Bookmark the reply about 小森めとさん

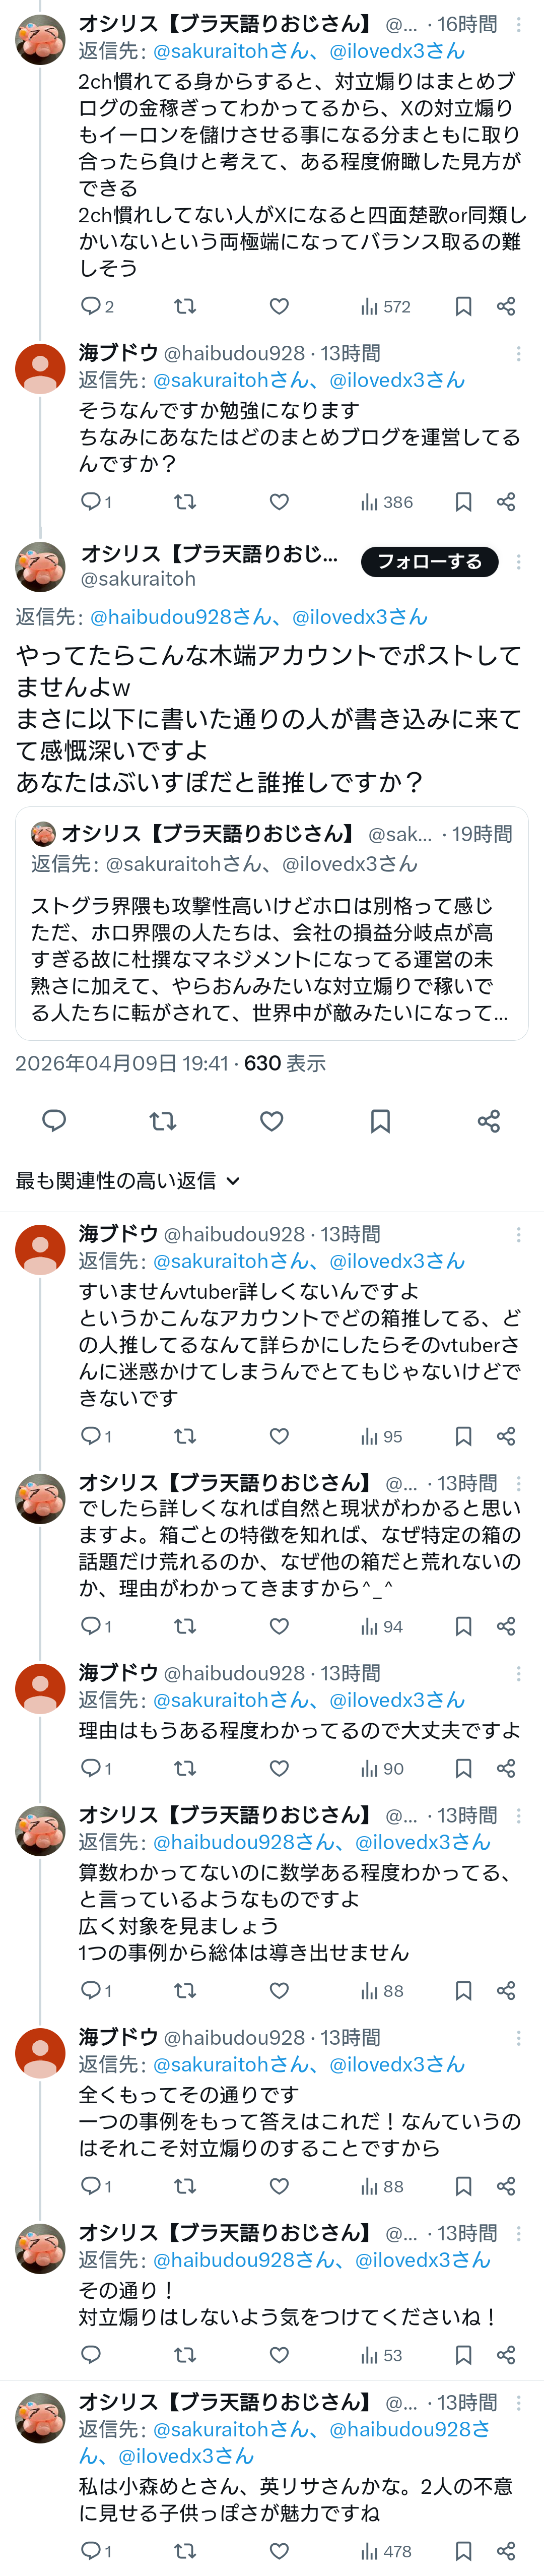pyautogui.click(x=463, y=2551)
